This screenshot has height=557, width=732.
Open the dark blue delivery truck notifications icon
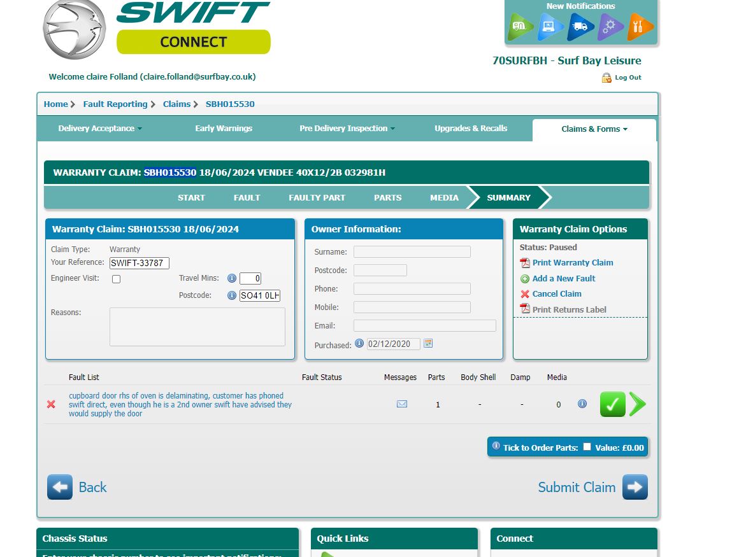[x=580, y=27]
